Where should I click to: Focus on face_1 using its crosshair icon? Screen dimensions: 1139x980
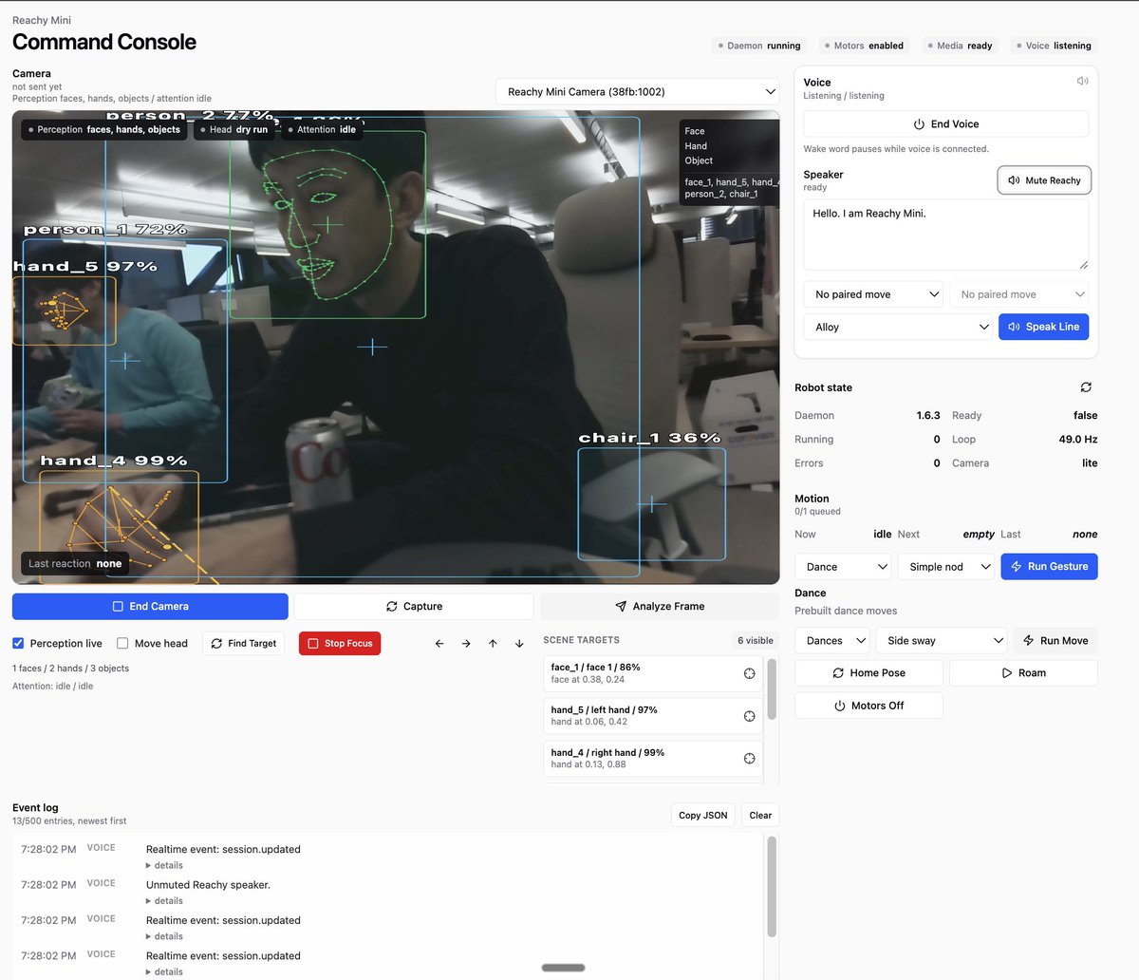point(749,673)
